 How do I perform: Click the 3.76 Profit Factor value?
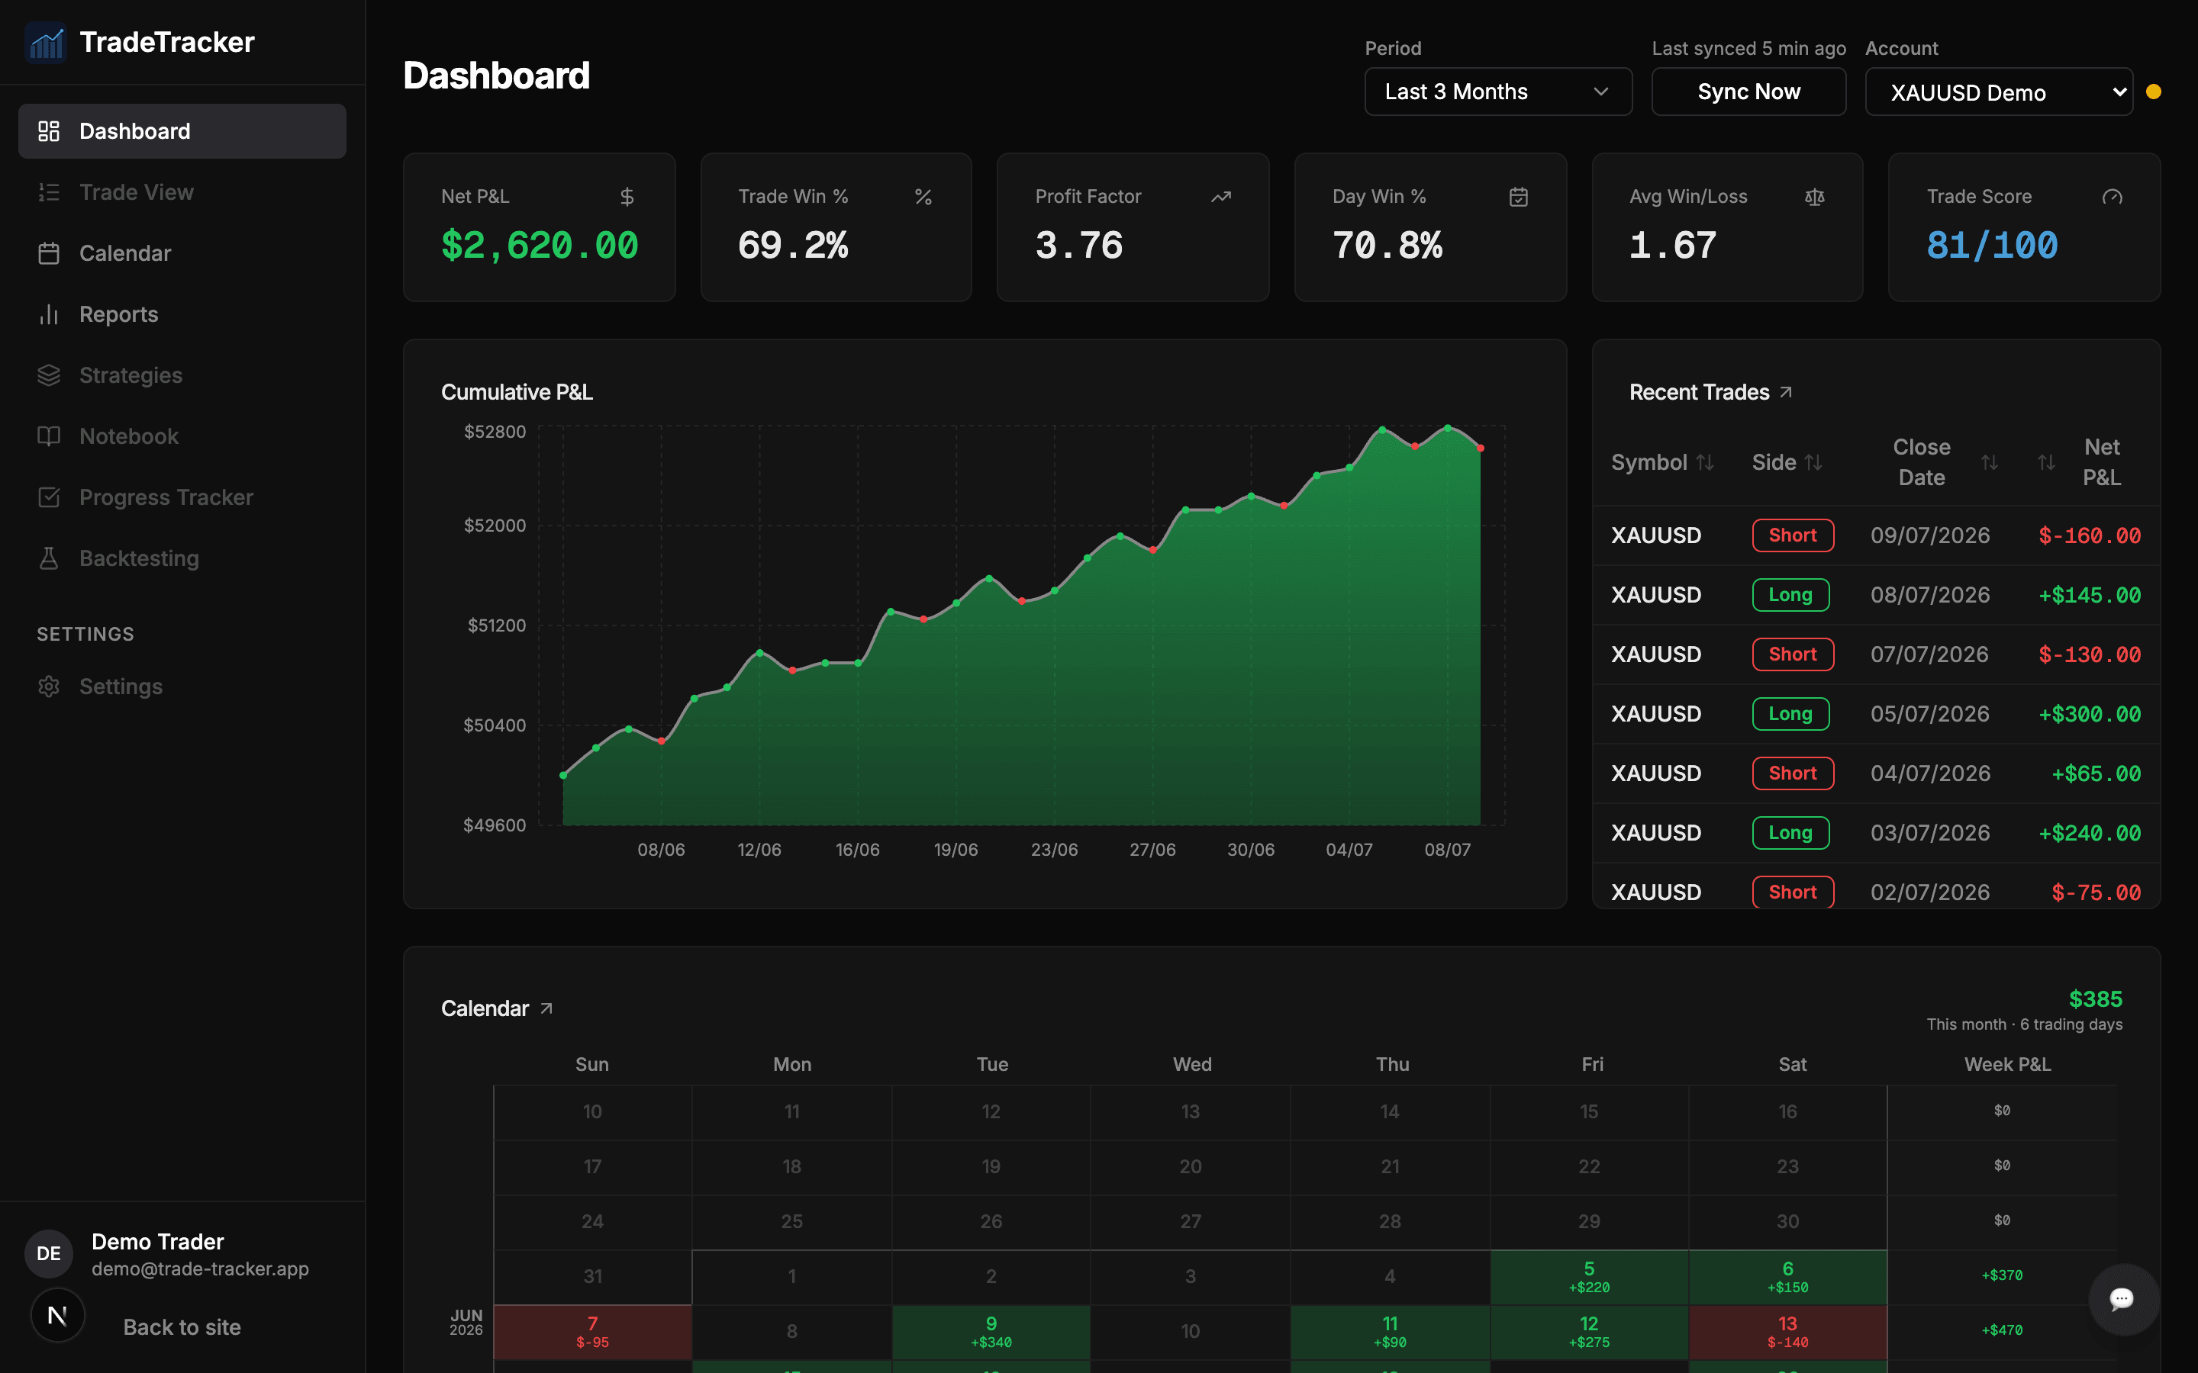point(1079,245)
